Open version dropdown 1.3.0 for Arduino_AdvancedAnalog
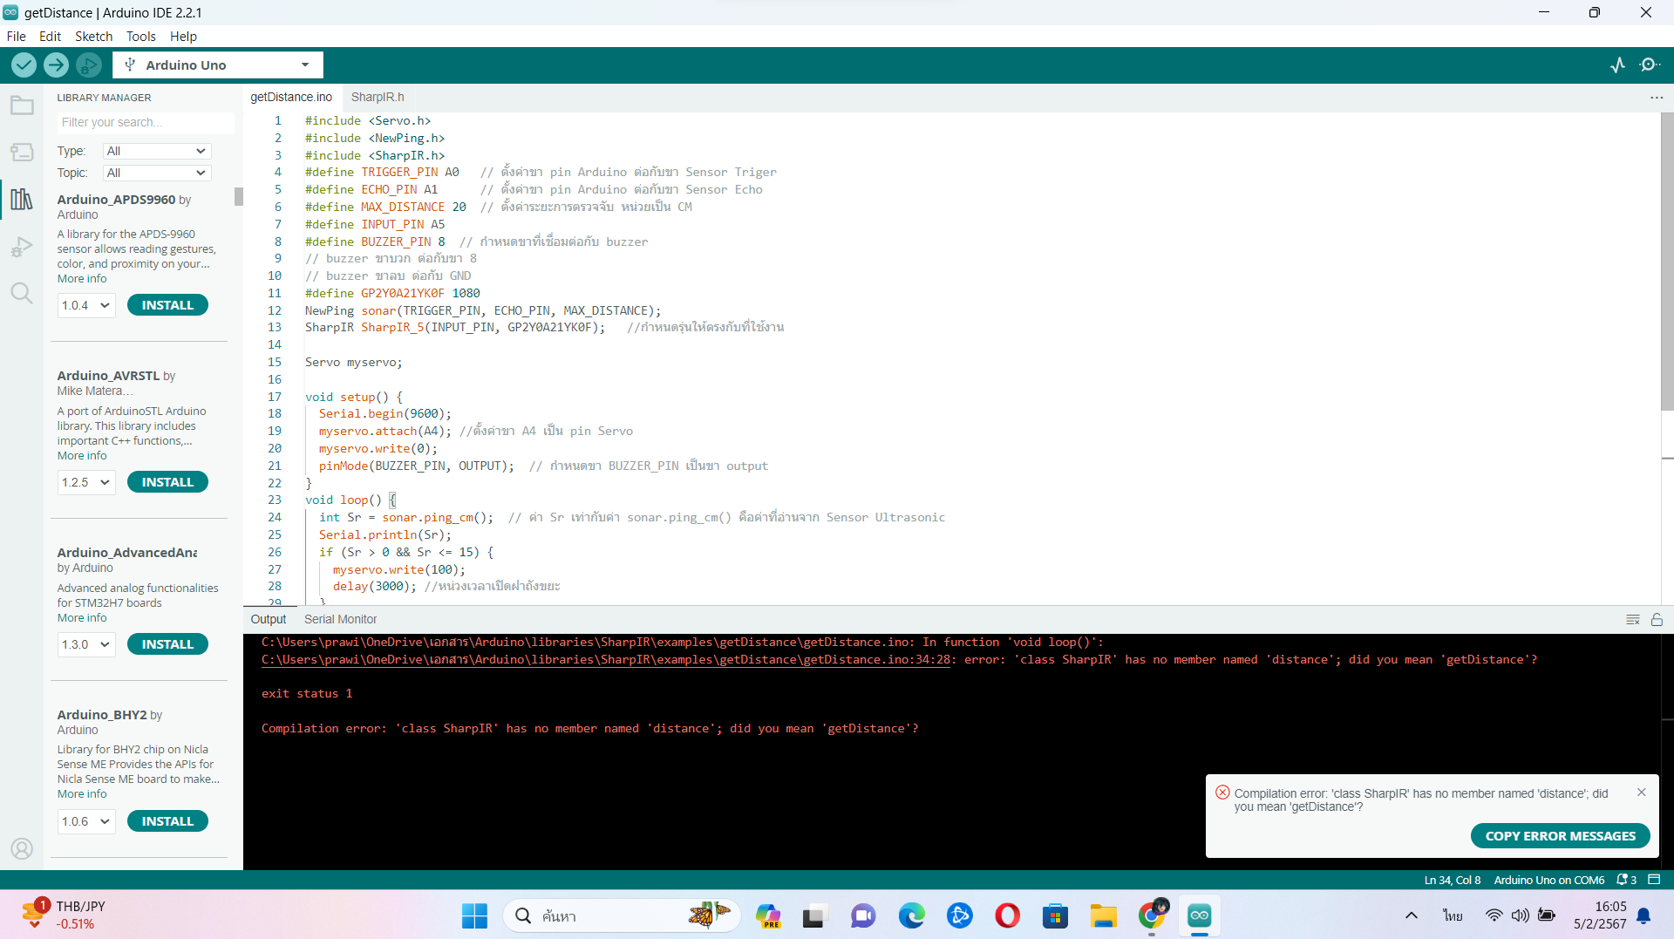The width and height of the screenshot is (1674, 939). pyautogui.click(x=86, y=644)
